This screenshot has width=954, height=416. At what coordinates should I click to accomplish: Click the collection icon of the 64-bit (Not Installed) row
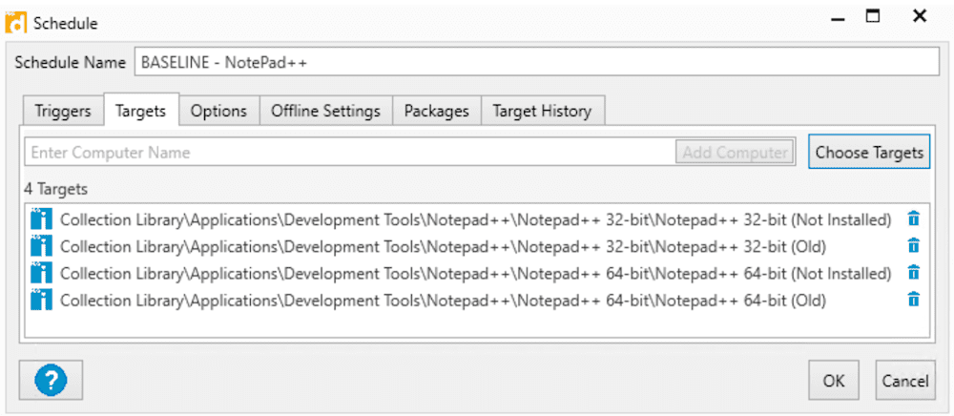click(x=41, y=273)
